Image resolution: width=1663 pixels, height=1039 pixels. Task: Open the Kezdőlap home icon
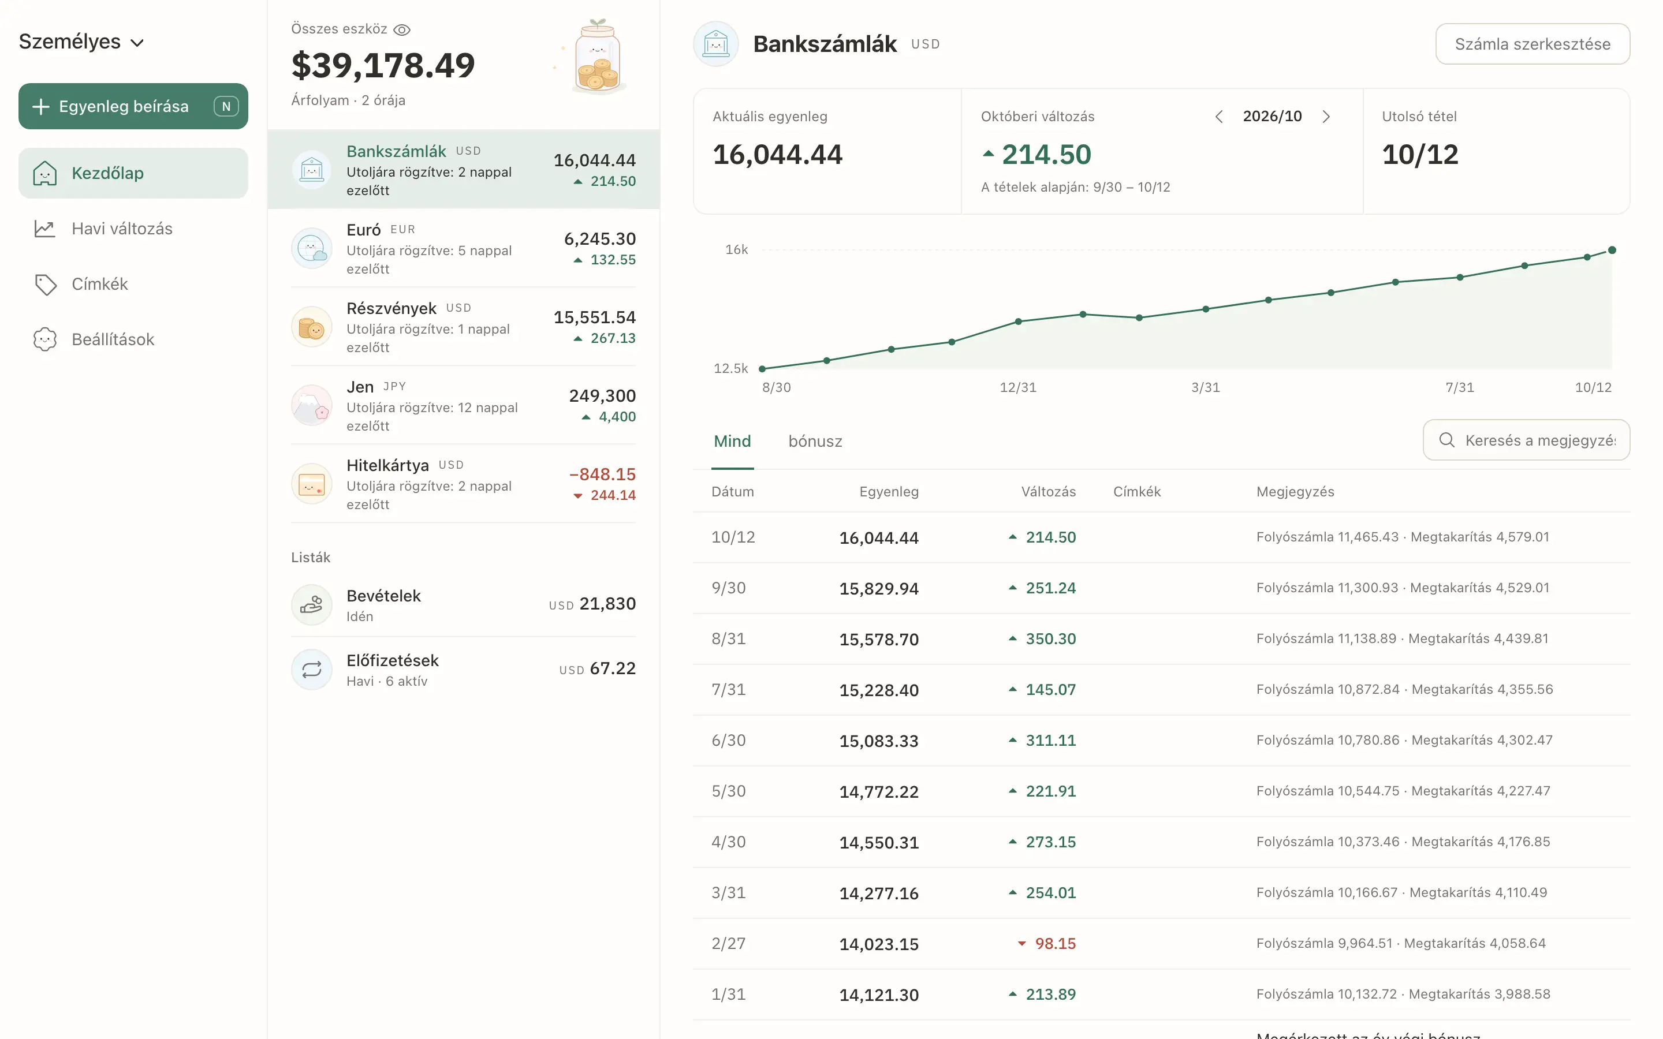click(44, 173)
